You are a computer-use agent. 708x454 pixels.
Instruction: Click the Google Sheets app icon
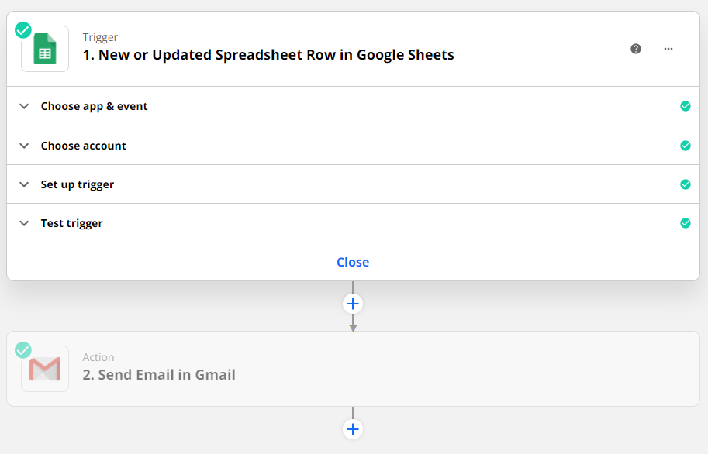click(x=45, y=49)
